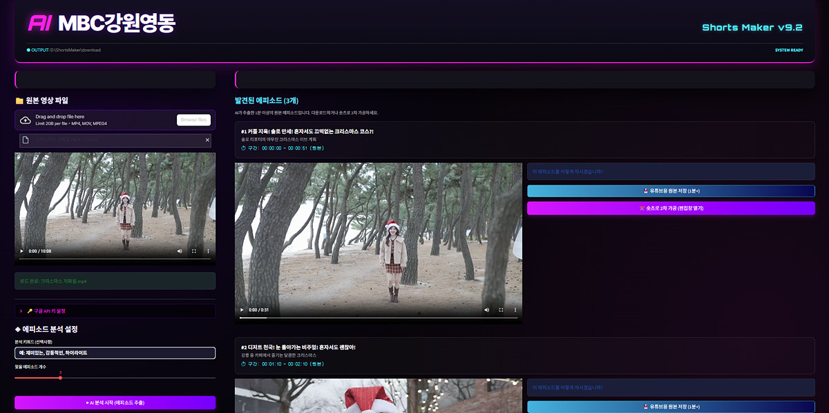The image size is (829, 413).
Task: Start AI analysis with AI 분석 시작 button
Action: (x=115, y=402)
